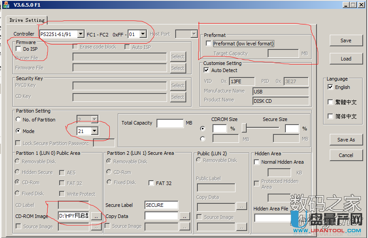The image size is (368, 238).
Task: Switch to the Drive Setting tab
Action: [x=27, y=20]
